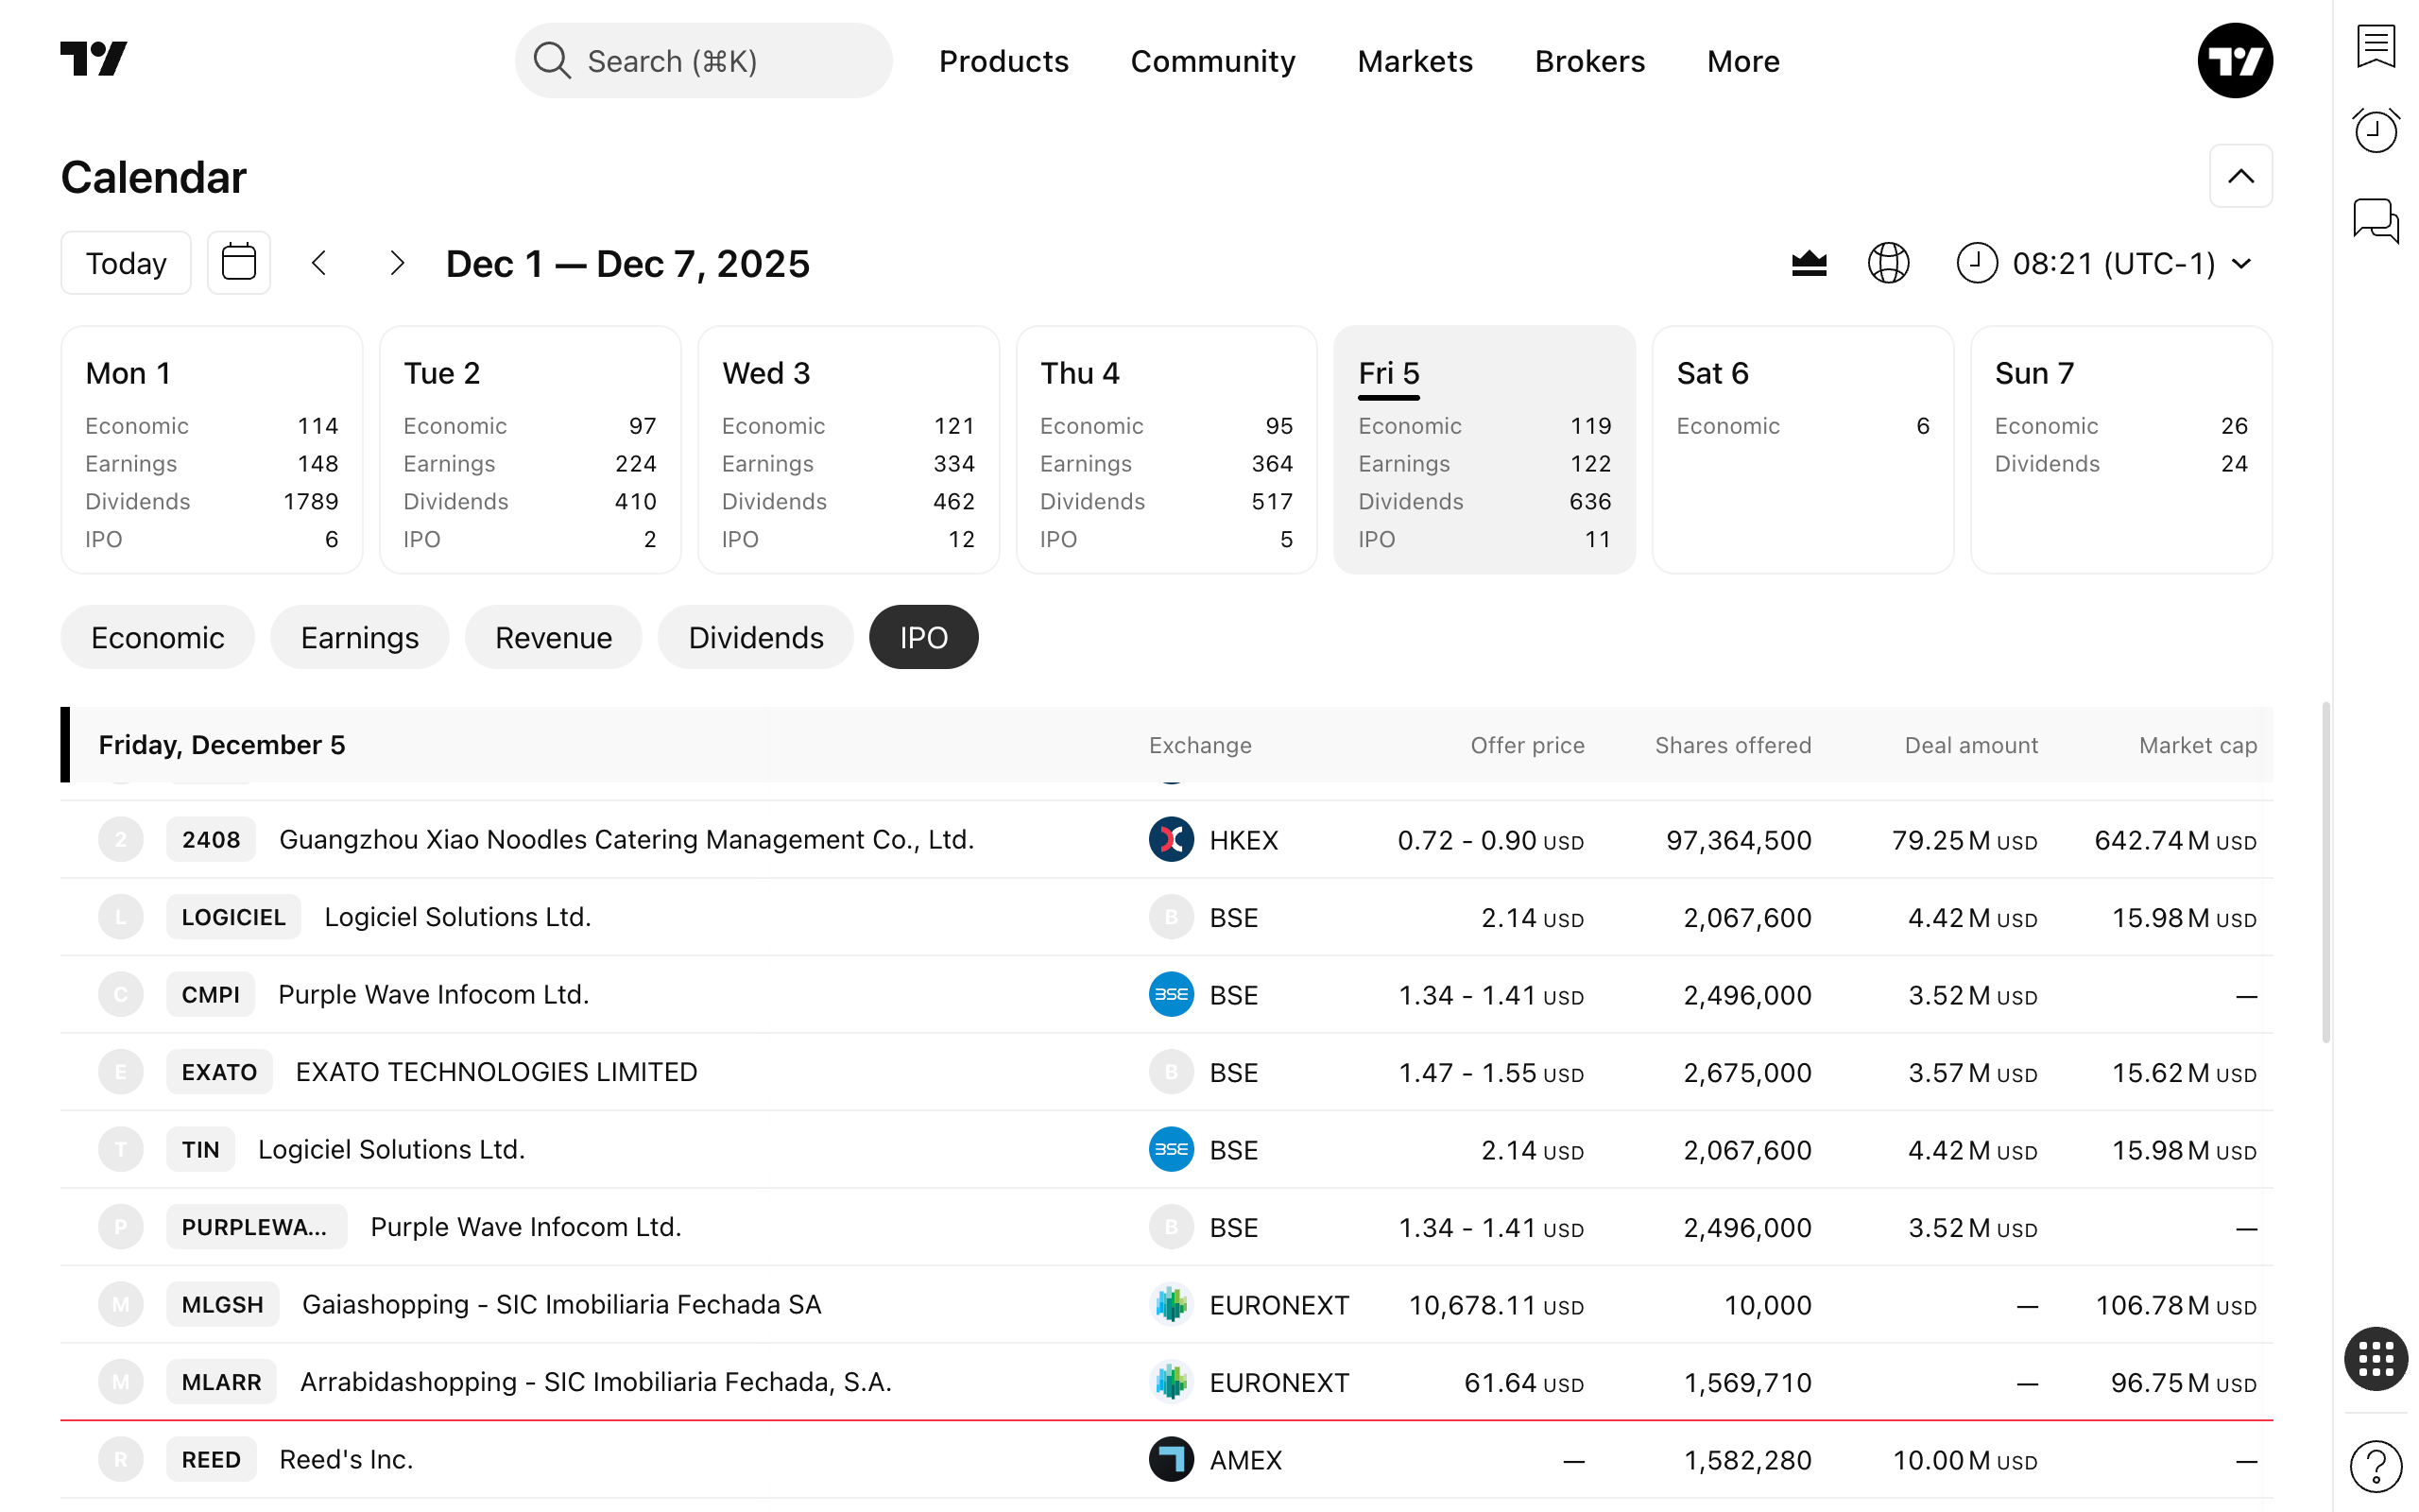Open the timezone 08:21 (UTC-1) dropdown

pyautogui.click(x=2109, y=263)
